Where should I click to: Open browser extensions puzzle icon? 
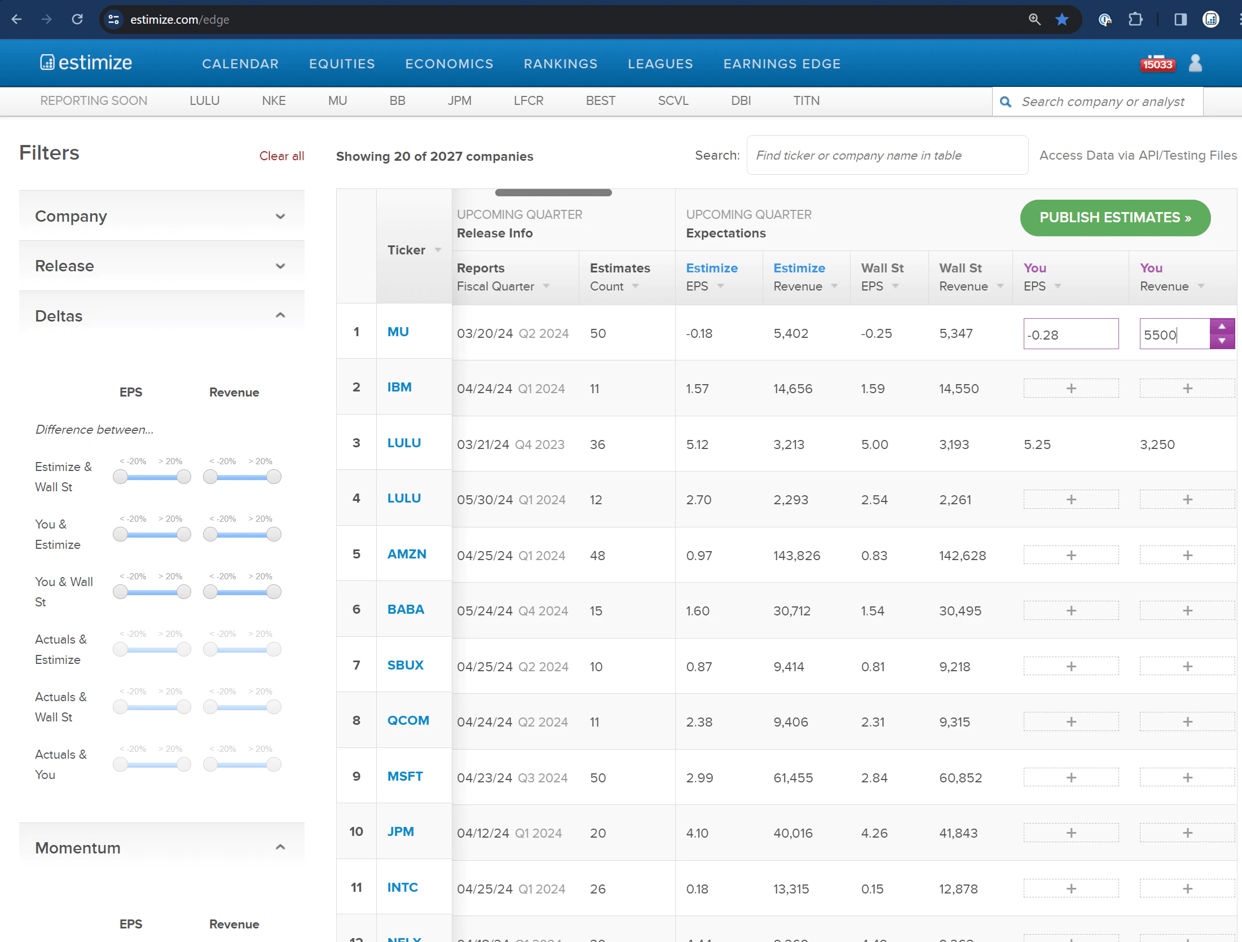[1135, 20]
